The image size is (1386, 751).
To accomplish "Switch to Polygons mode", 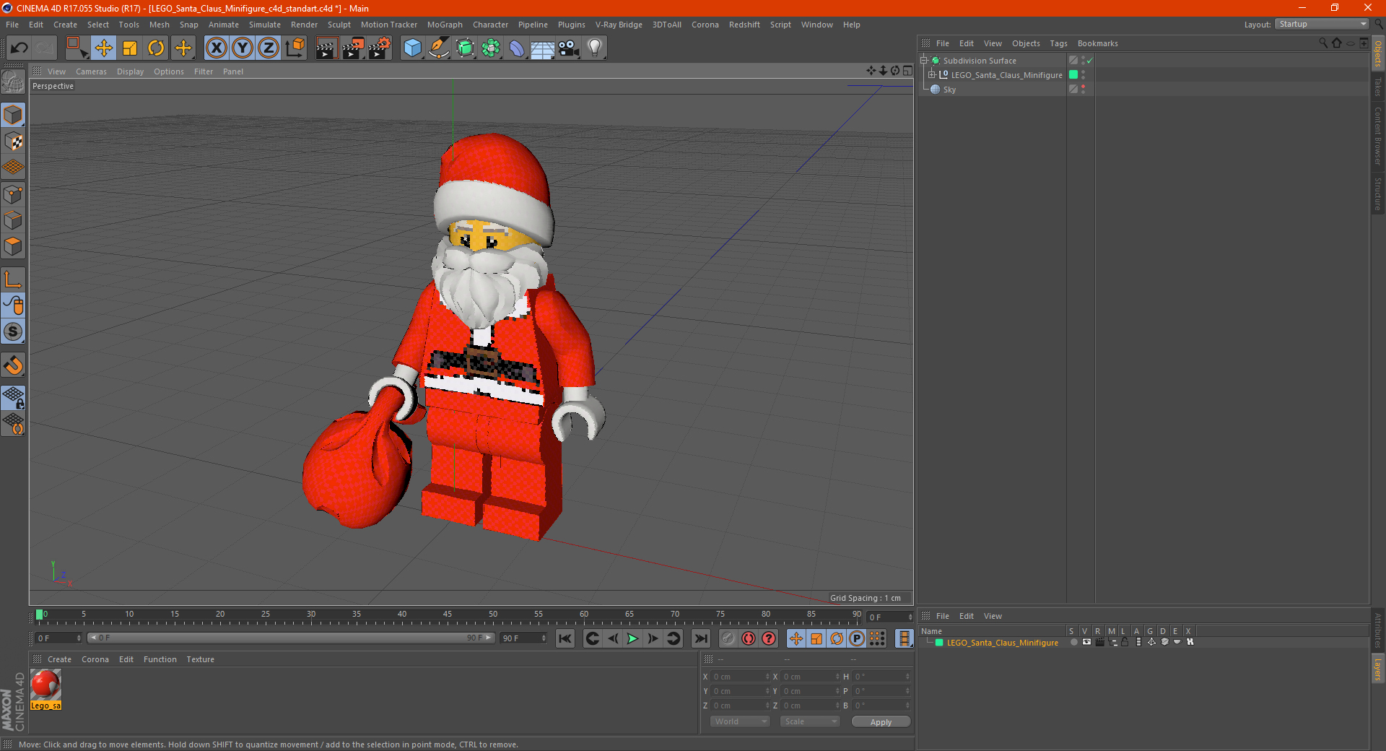I will pos(13,246).
